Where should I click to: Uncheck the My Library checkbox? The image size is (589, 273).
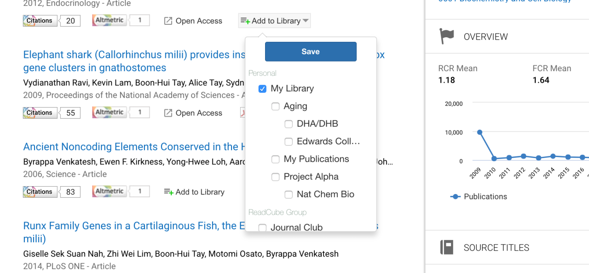[262, 89]
